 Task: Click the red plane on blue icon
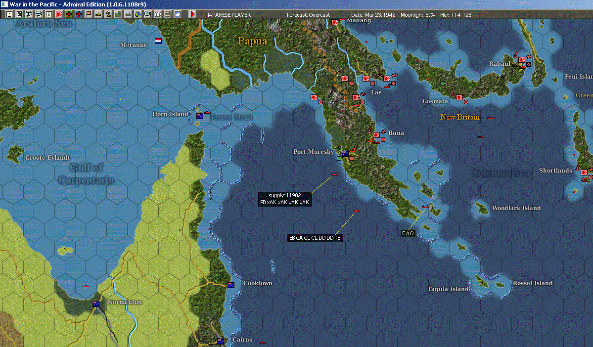(79, 14)
